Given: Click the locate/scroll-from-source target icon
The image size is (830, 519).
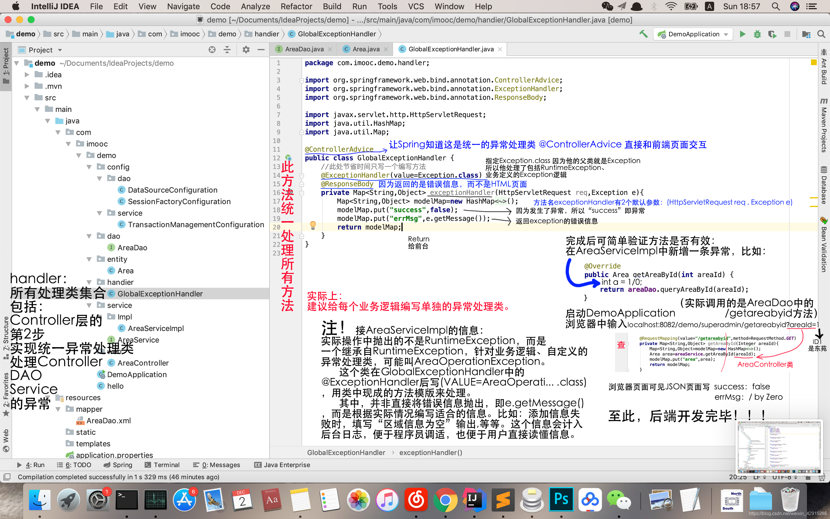Looking at the screenshot, I should (212, 50).
